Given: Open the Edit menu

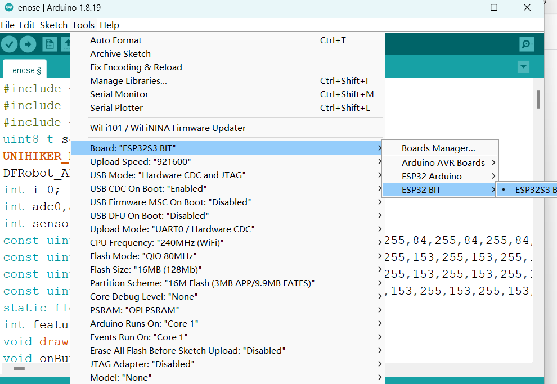Looking at the screenshot, I should pyautogui.click(x=27, y=25).
